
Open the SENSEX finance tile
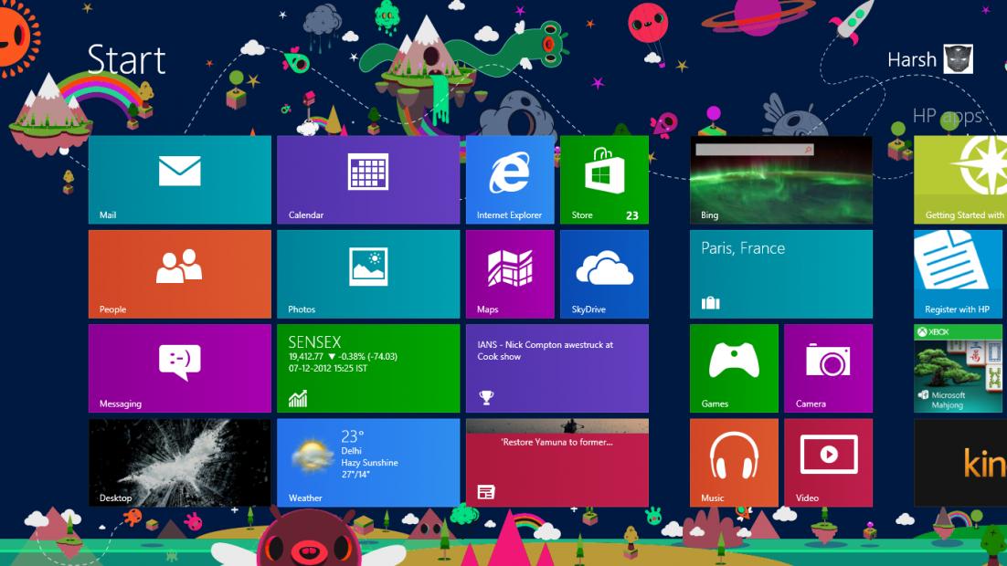pos(368,368)
